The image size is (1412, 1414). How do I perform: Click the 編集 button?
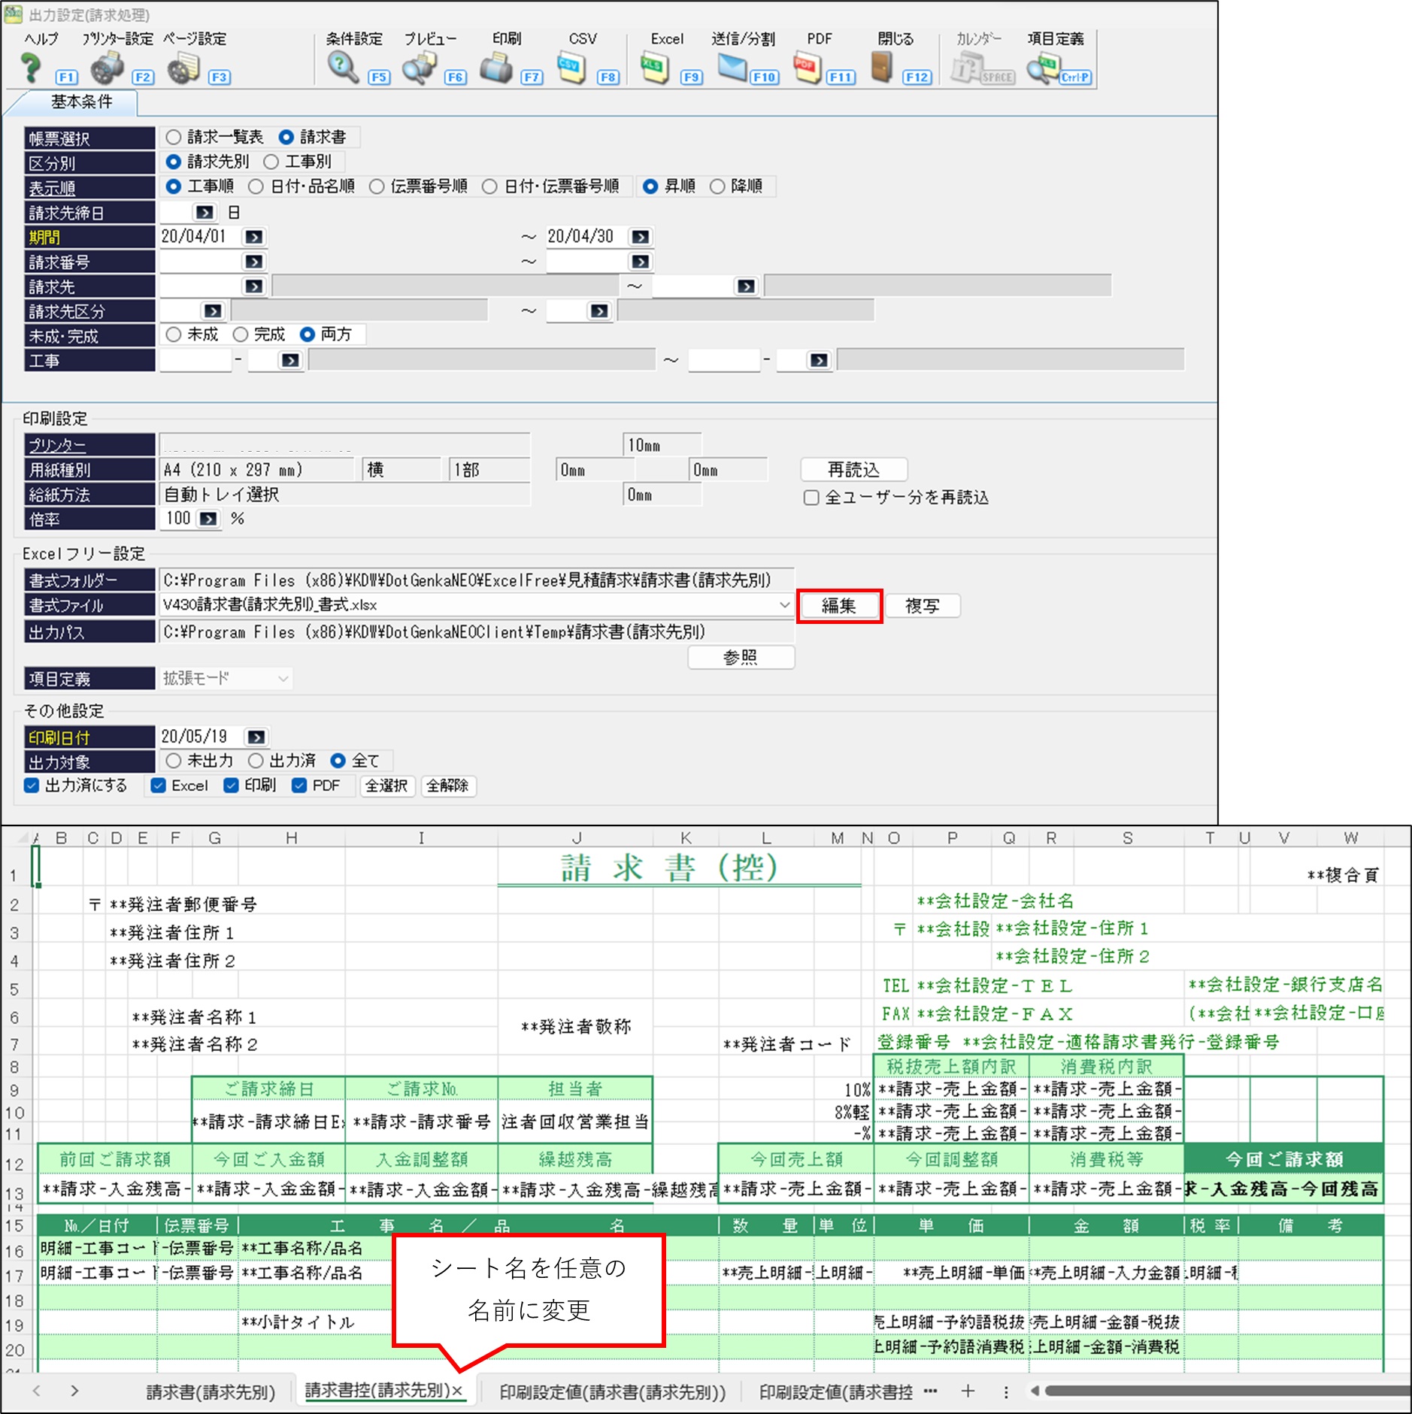click(x=838, y=606)
